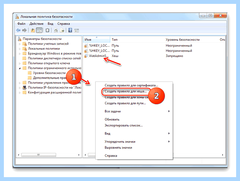The image size is (240, 181).
Task: Choose Выровнять значки in context menu
Action: pyautogui.click(x=134, y=148)
